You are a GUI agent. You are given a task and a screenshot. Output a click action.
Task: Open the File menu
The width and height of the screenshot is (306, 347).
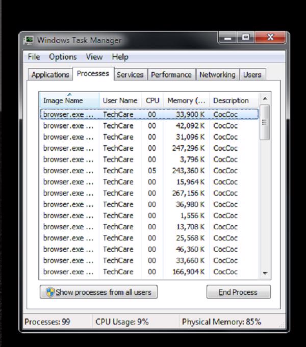[x=34, y=57]
